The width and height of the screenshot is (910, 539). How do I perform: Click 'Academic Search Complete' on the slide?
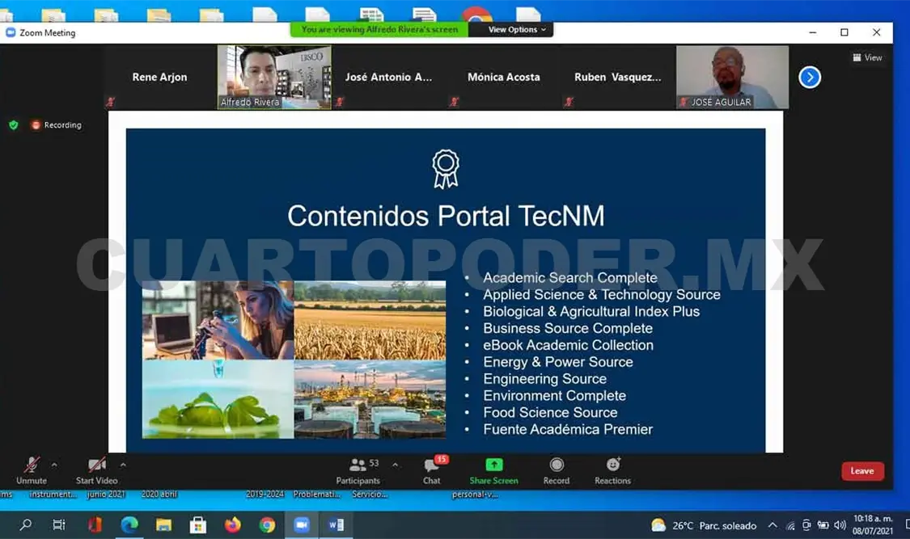pyautogui.click(x=570, y=278)
